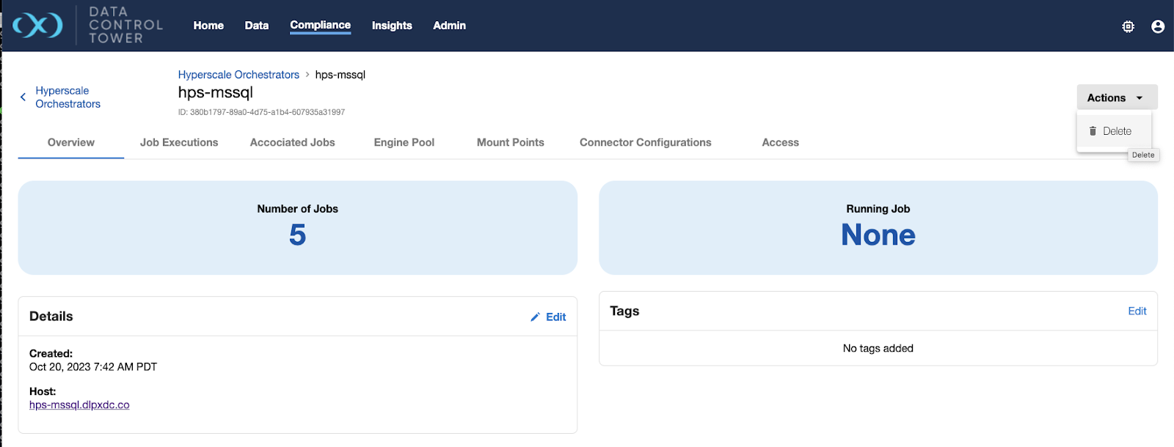Open the user account profile icon

click(x=1158, y=26)
